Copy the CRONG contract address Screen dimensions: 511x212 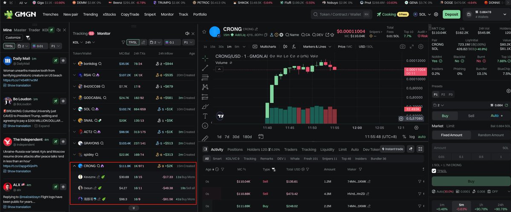point(266,35)
